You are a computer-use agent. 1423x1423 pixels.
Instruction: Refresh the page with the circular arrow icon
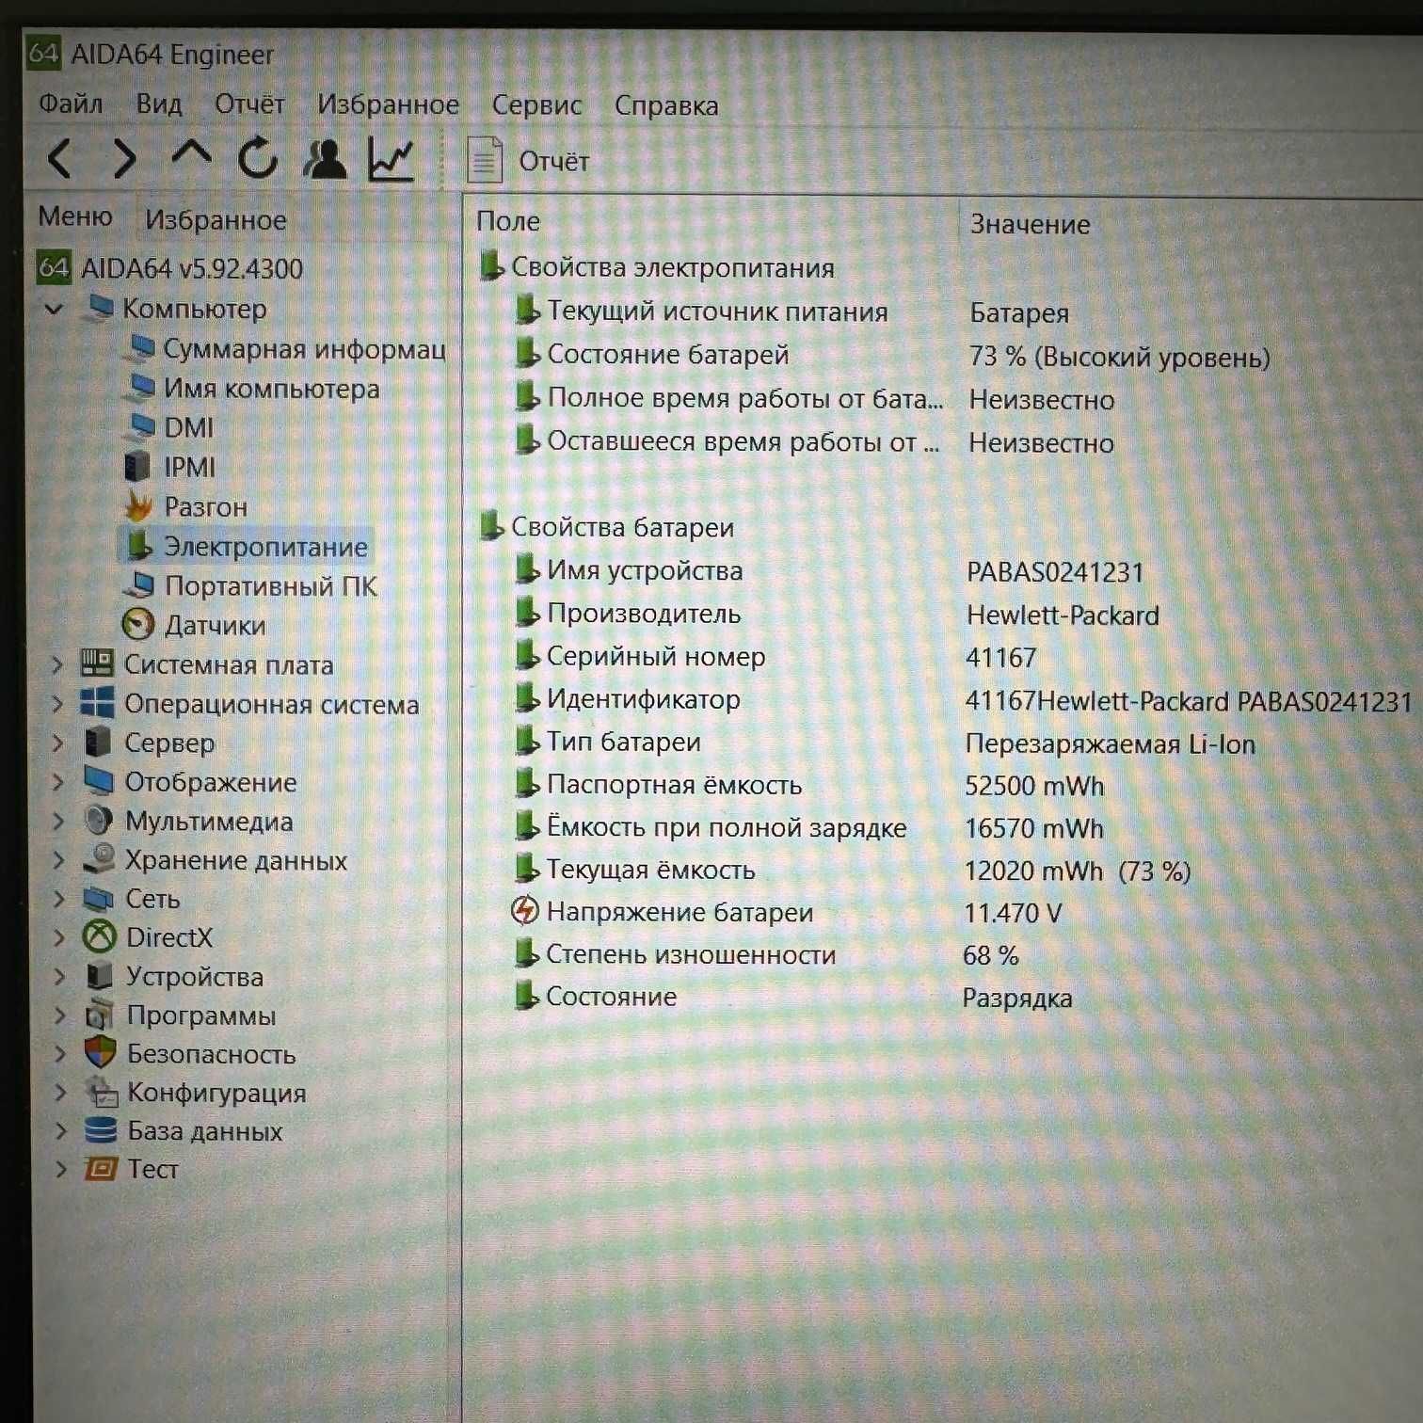[x=257, y=157]
